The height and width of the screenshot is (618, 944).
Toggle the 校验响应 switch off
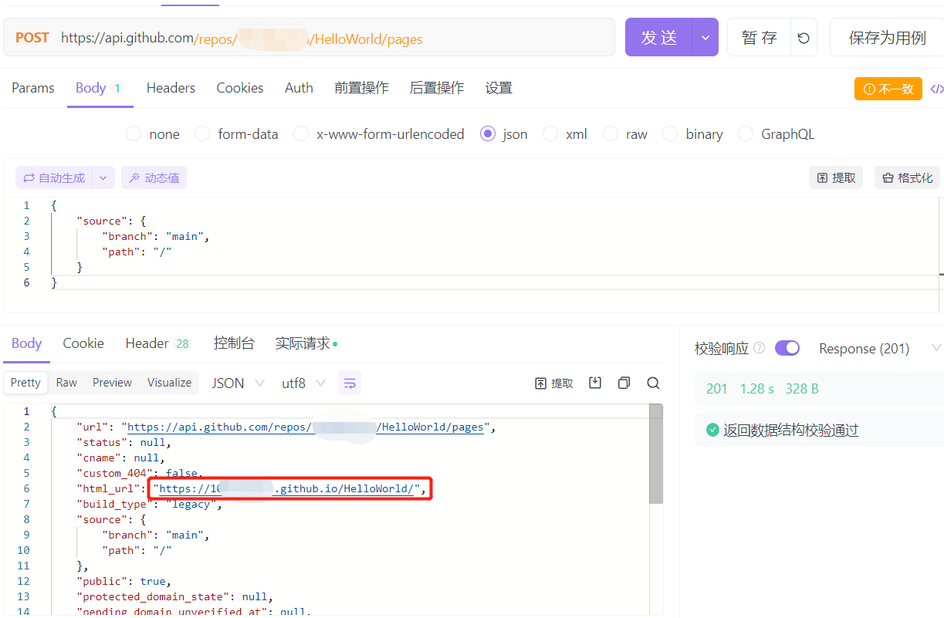coord(787,348)
